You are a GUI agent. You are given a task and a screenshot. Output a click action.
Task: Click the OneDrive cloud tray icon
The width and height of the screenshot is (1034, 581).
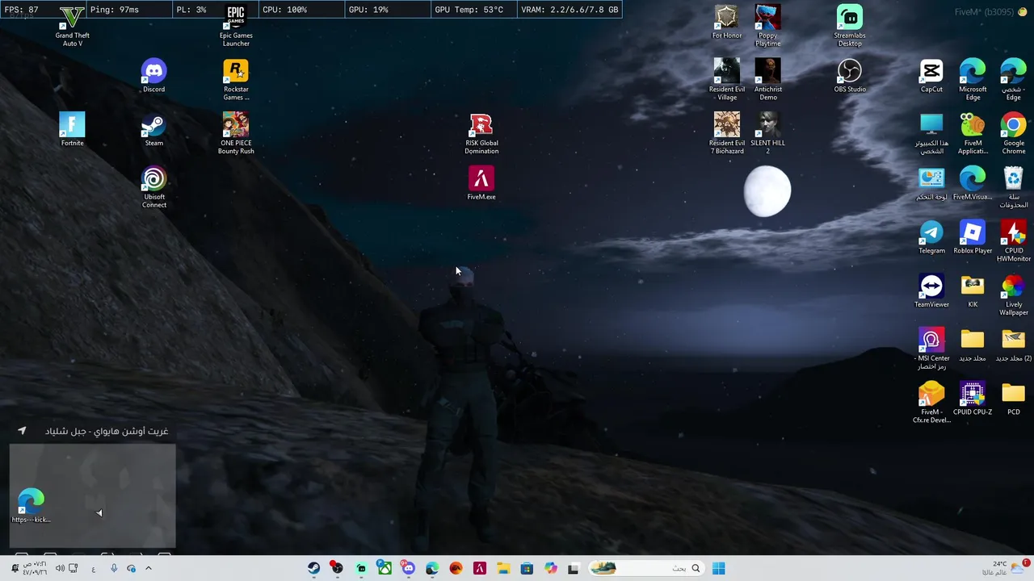[x=131, y=568]
